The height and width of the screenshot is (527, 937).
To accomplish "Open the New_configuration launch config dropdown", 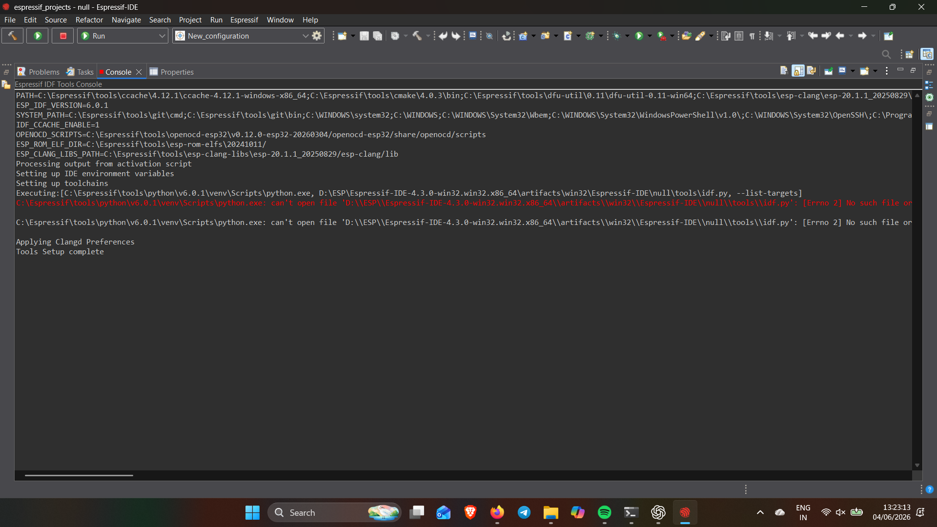I will tap(243, 36).
